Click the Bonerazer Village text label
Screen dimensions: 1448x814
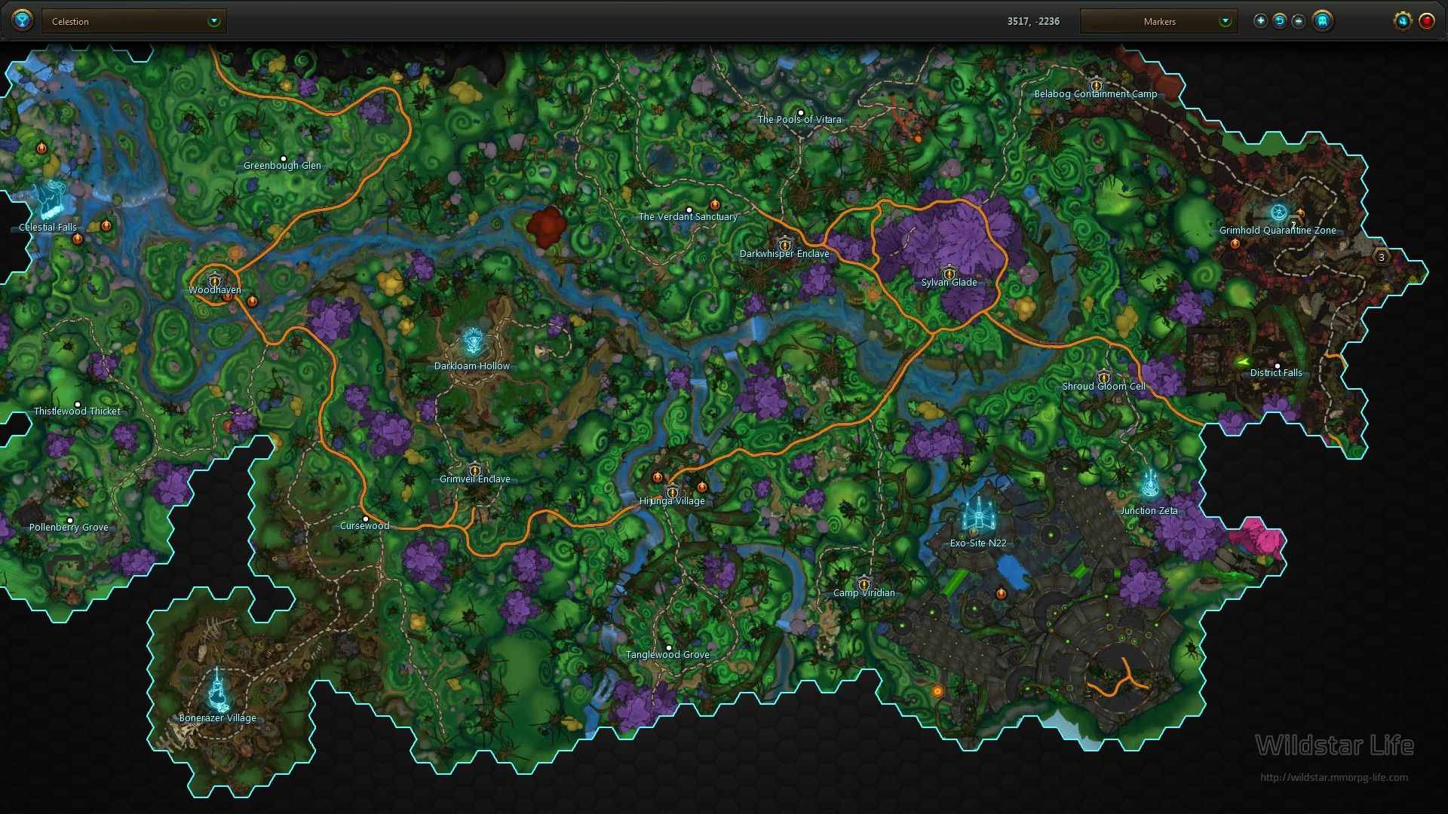[218, 718]
